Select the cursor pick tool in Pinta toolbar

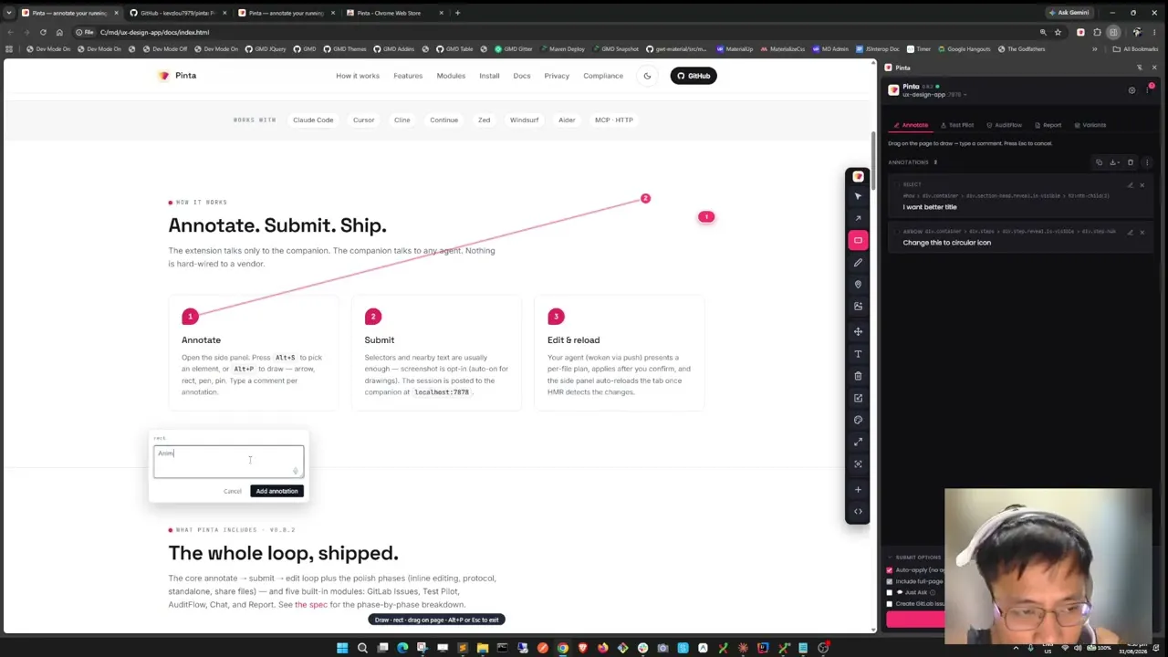[x=858, y=196]
